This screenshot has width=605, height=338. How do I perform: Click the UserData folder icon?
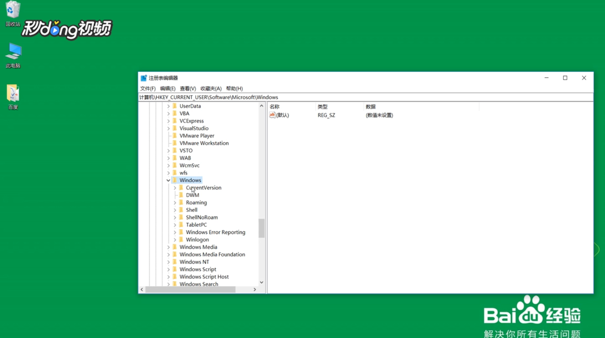[x=175, y=106]
